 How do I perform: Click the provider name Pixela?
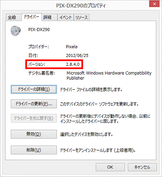pos(72,47)
